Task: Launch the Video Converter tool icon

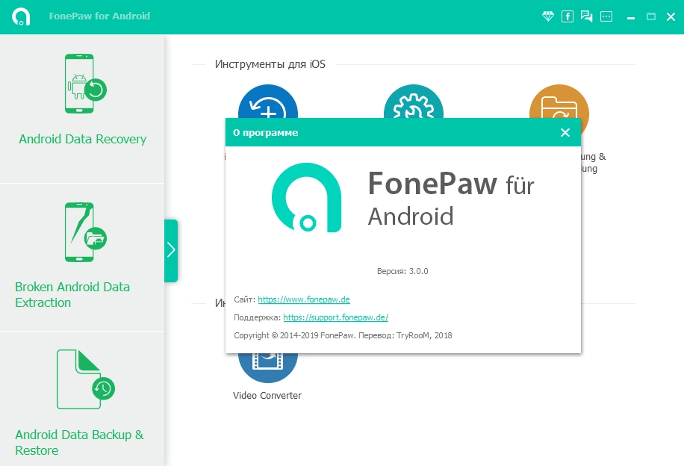Action: pos(268,367)
